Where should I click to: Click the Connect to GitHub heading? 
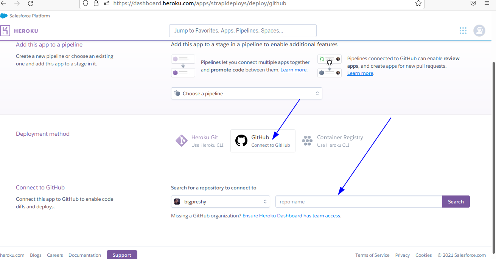tap(40, 188)
